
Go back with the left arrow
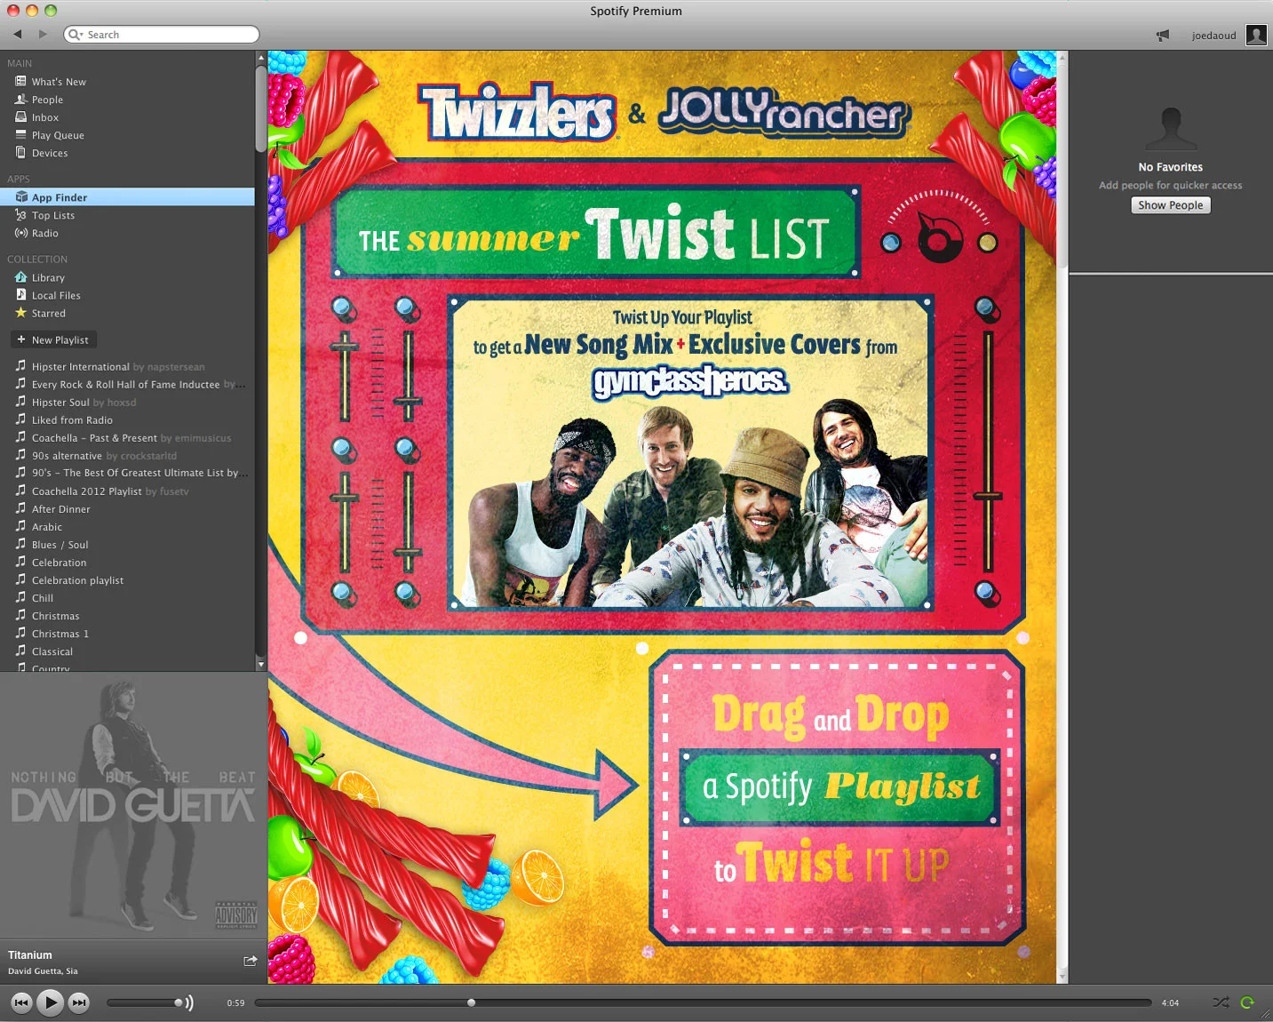coord(17,34)
